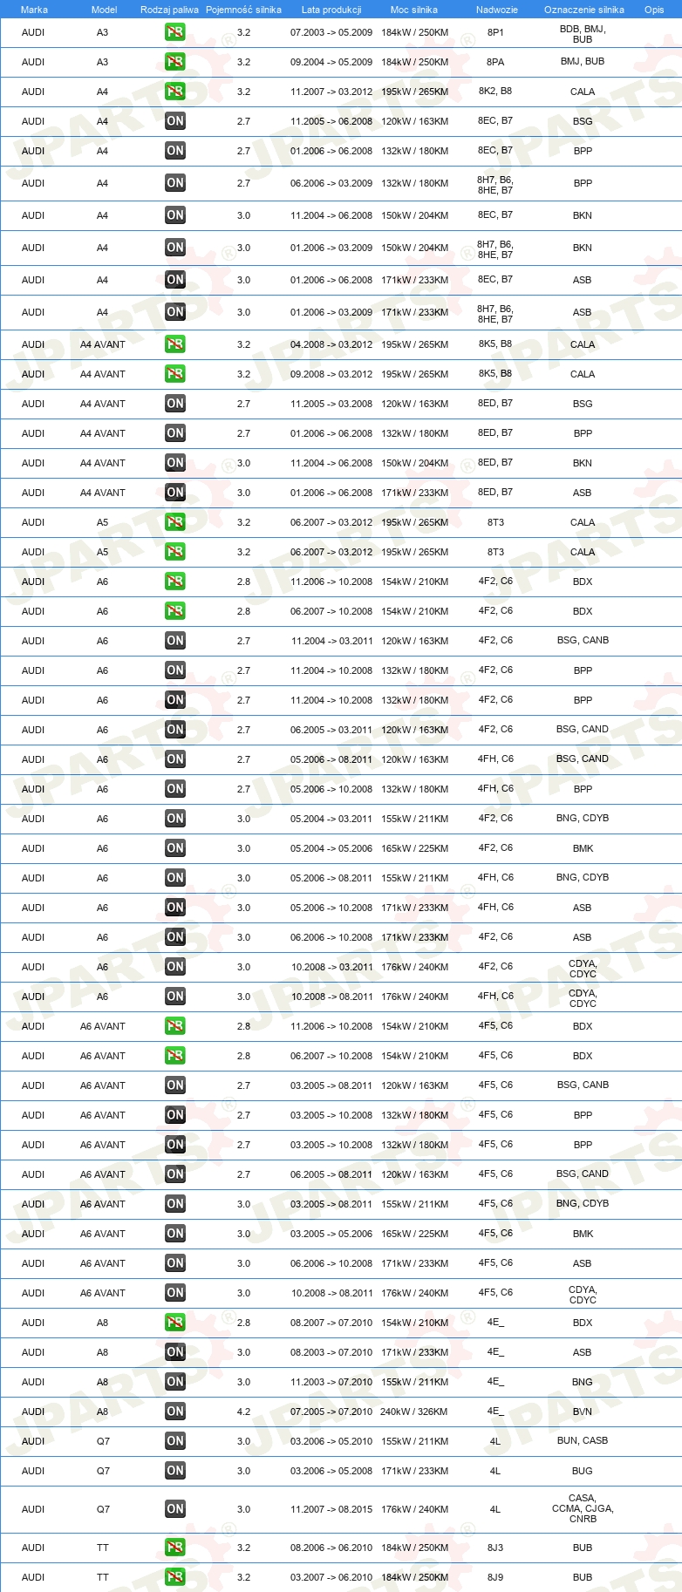The width and height of the screenshot is (682, 1592).
Task: Click the Rodzaj paliwa column header
Action: [x=169, y=10]
